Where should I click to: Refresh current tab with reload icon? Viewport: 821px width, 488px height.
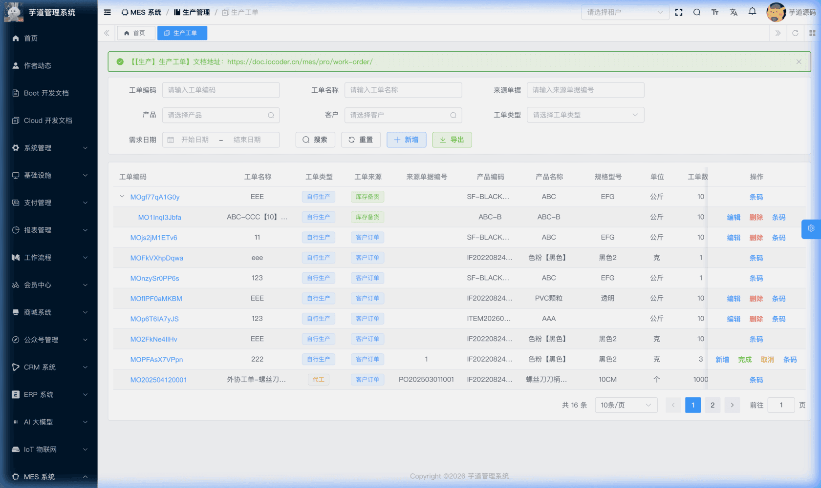coord(795,33)
